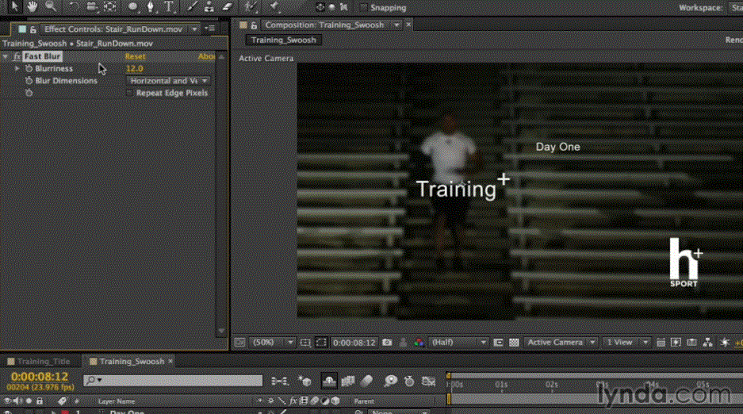Open Blur Dimensions dropdown
The width and height of the screenshot is (743, 414).
168,81
